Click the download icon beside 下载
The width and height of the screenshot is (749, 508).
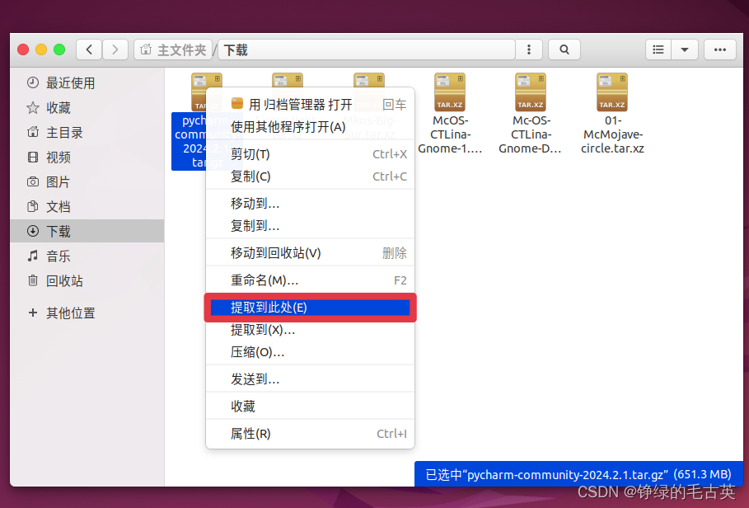[x=32, y=231]
